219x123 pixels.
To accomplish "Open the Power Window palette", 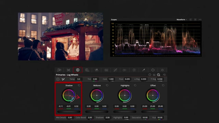I will pos(153,70).
